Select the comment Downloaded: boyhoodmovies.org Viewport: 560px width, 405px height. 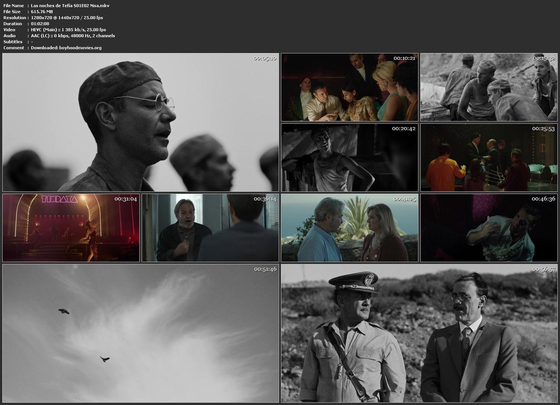coord(66,48)
